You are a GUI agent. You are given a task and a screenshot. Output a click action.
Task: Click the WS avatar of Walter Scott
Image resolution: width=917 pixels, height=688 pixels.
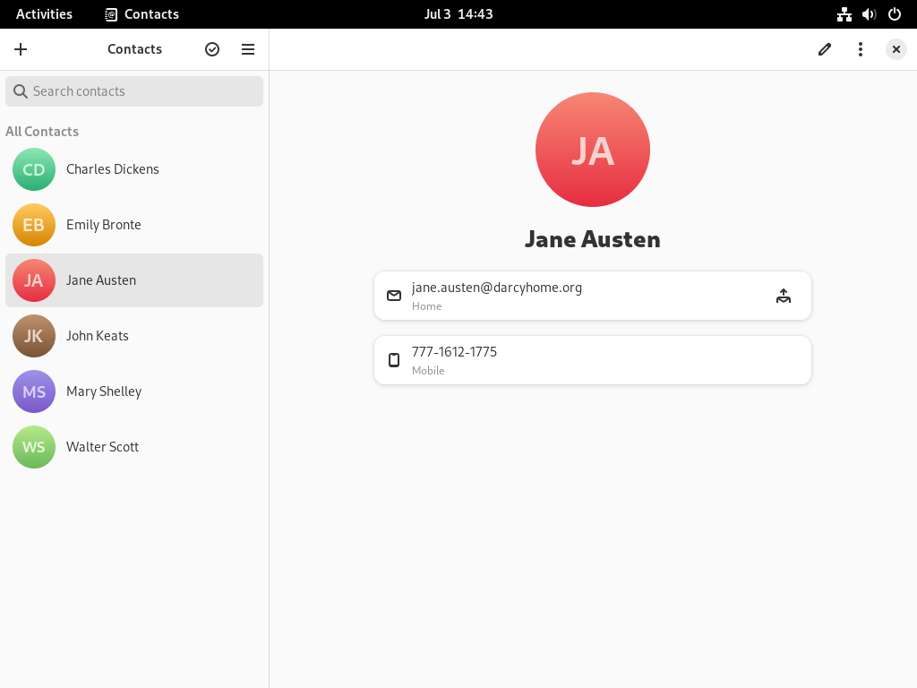pyautogui.click(x=34, y=447)
